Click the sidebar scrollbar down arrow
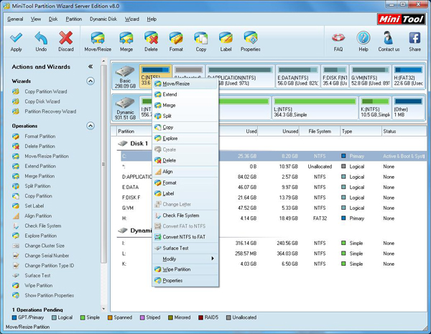431x334 pixels. 103,309
